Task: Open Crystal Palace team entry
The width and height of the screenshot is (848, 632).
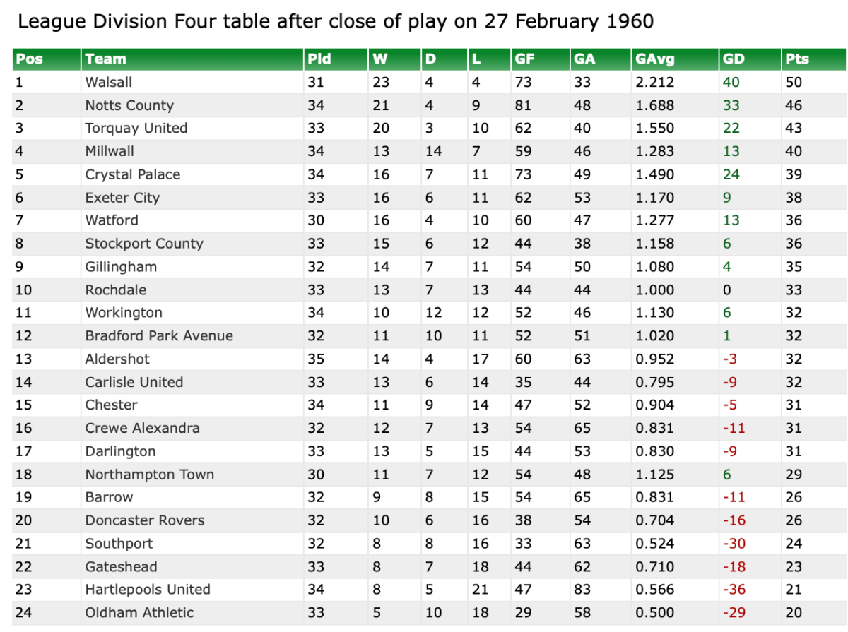Action: pyautogui.click(x=133, y=174)
